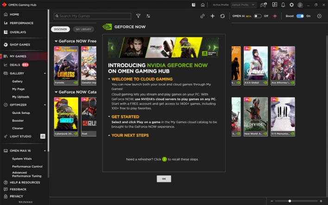Open the settings gear icon

(291, 5)
